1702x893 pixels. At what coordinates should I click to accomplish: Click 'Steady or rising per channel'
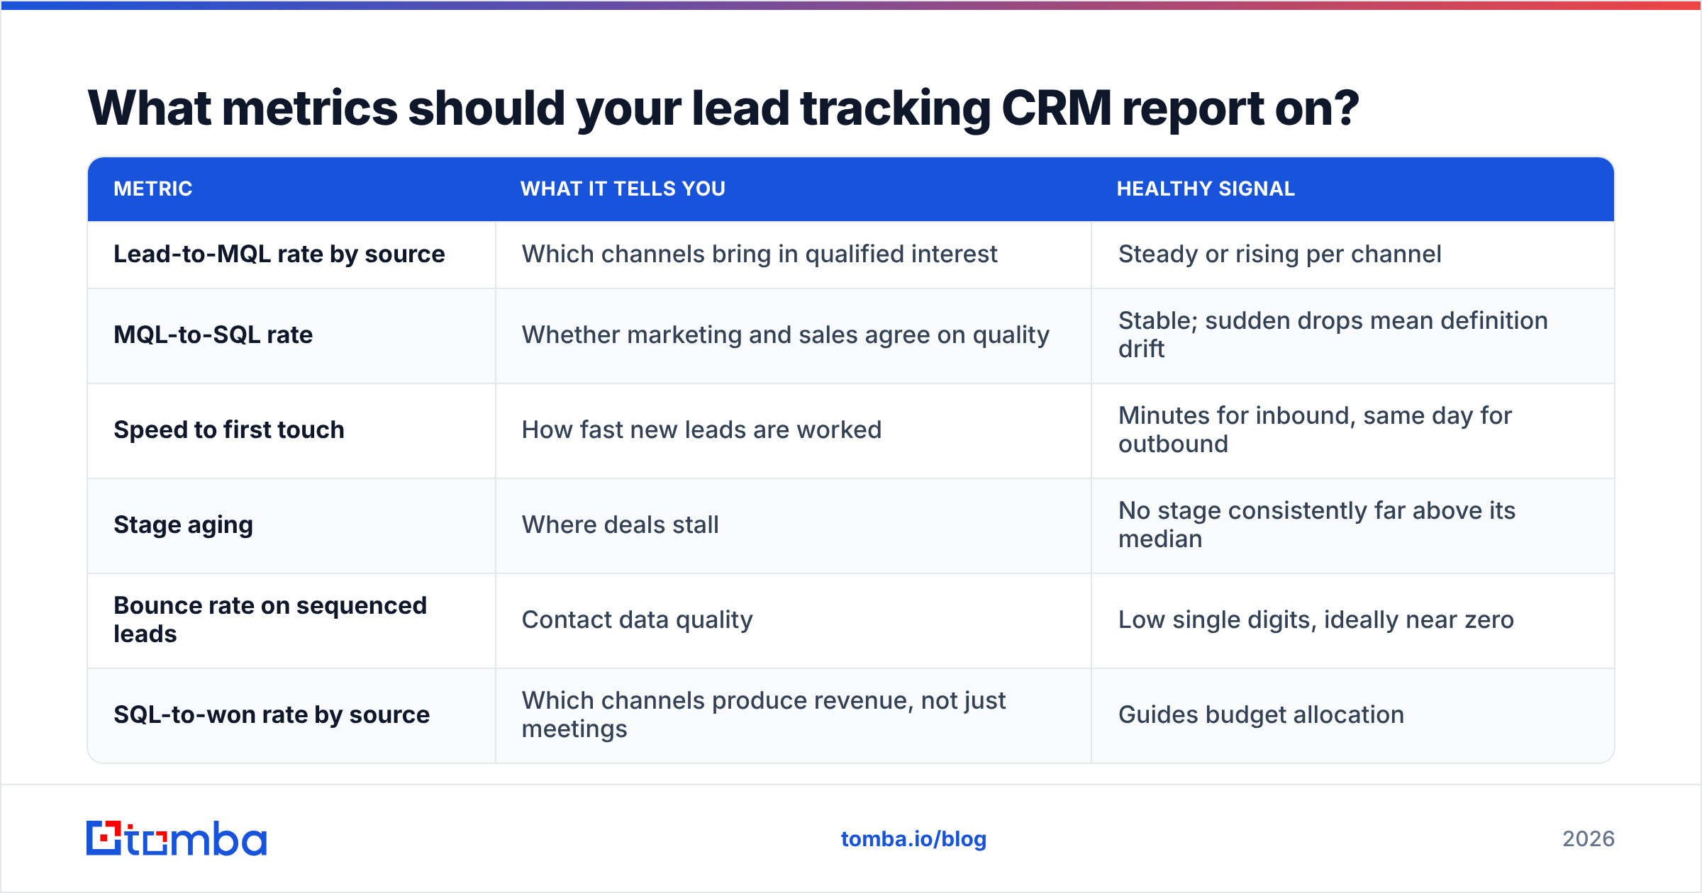tap(1279, 254)
